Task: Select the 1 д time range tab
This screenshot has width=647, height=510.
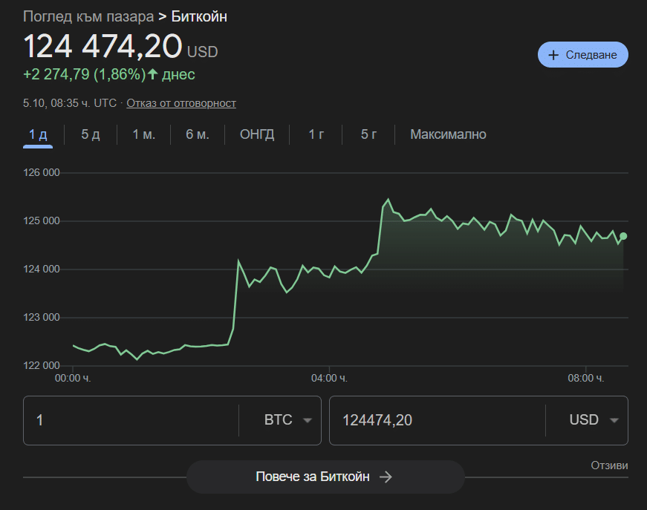Action: pyautogui.click(x=38, y=135)
